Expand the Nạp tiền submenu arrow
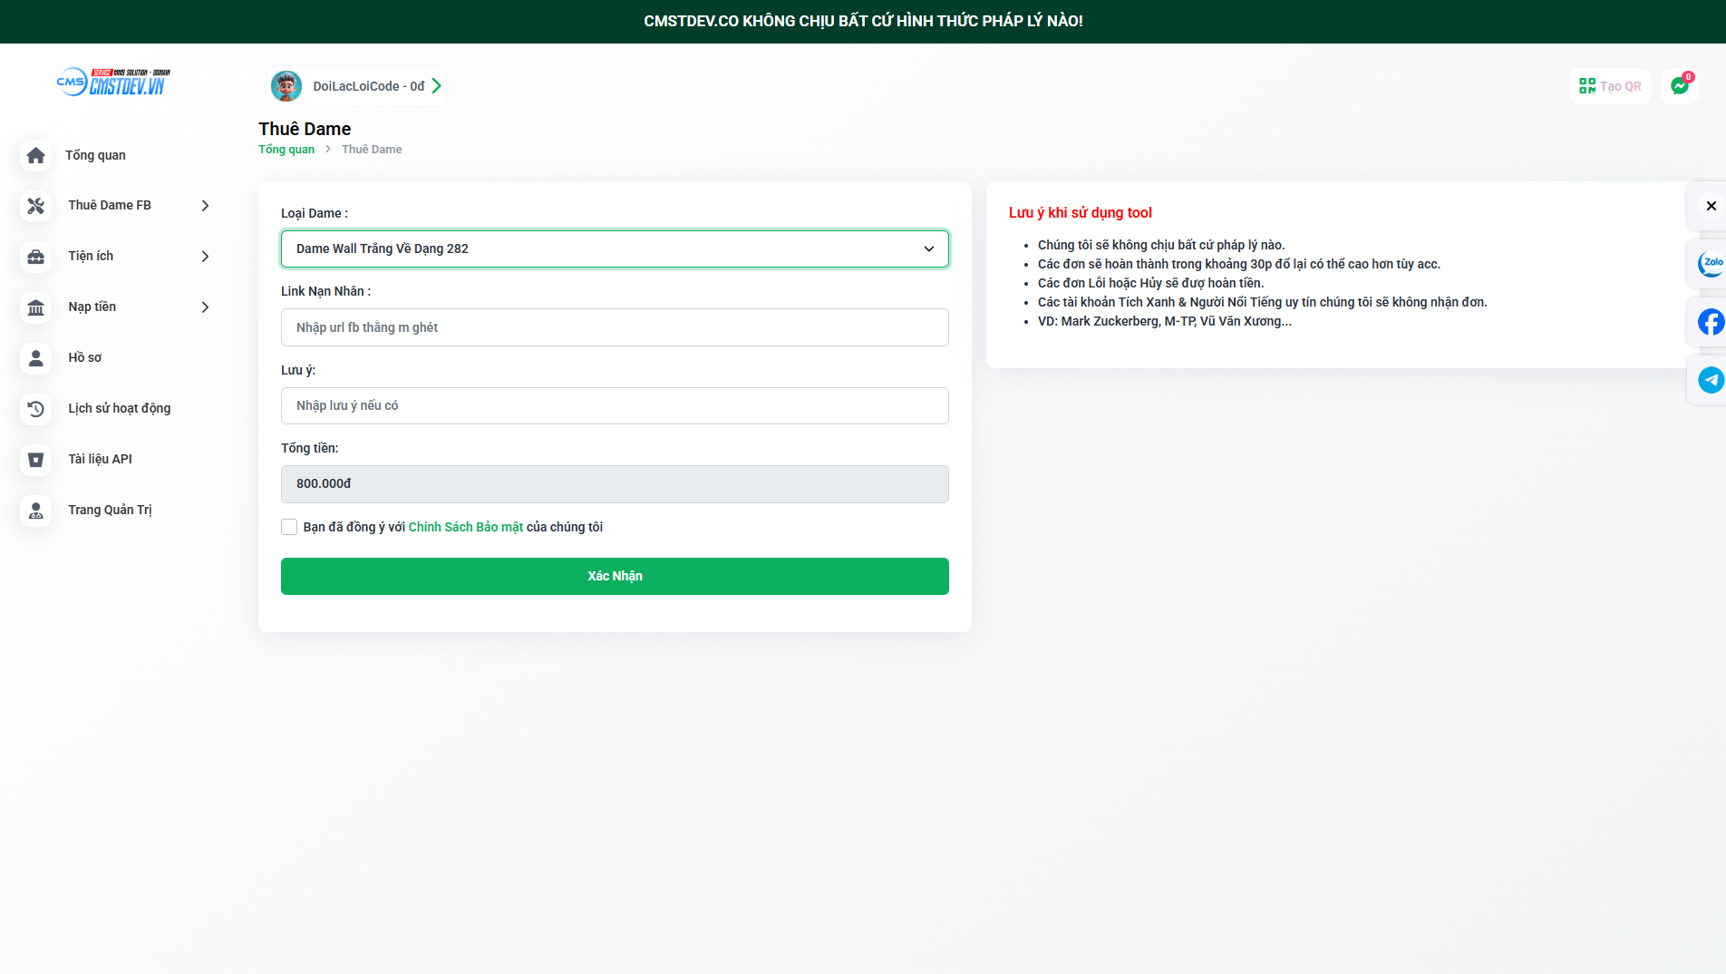Viewport: 1726px width, 974px height. tap(205, 307)
